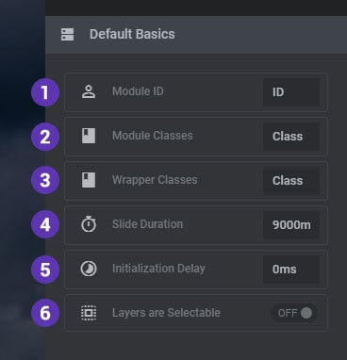The image size is (347, 360).
Task: Focus the Wrapper Classes input field
Action: (291, 181)
